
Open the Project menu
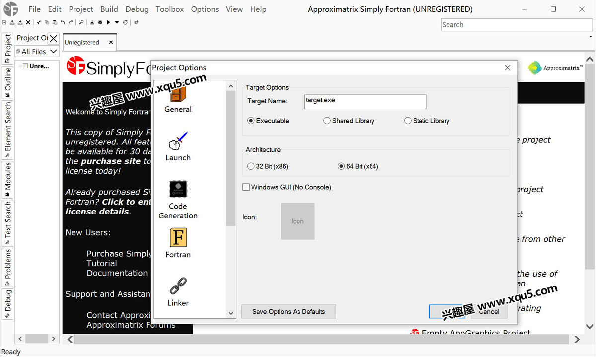pyautogui.click(x=81, y=9)
